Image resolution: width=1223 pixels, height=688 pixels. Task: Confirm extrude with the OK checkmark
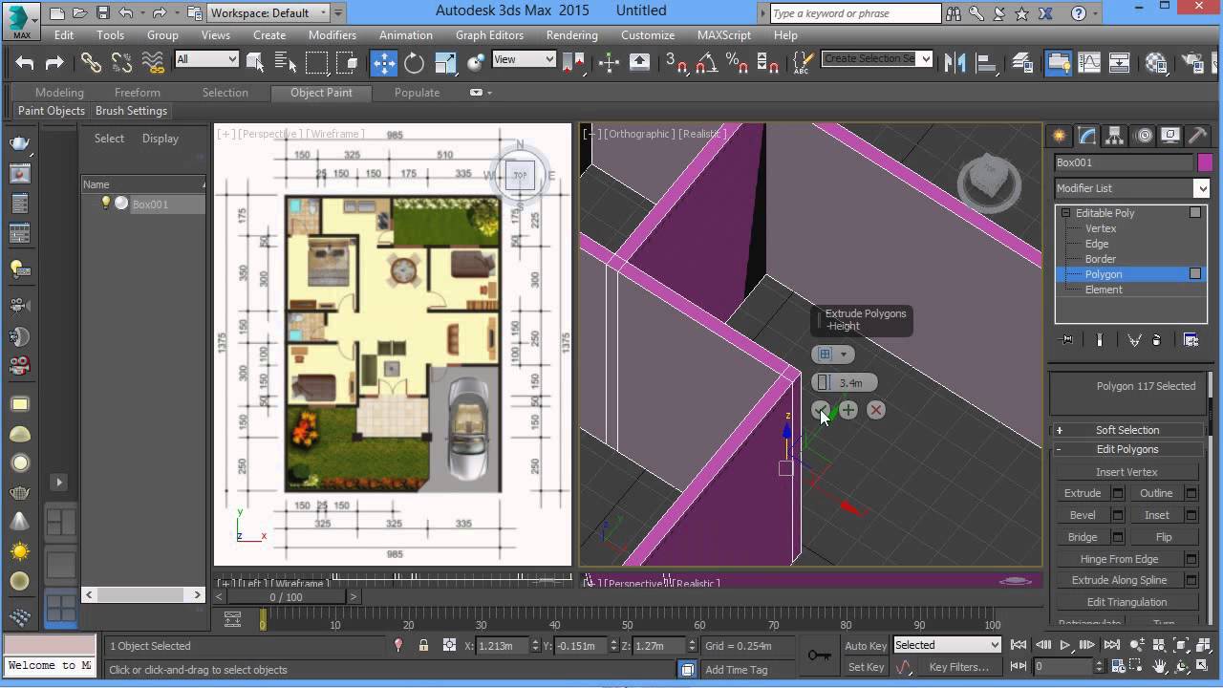pyautogui.click(x=821, y=410)
